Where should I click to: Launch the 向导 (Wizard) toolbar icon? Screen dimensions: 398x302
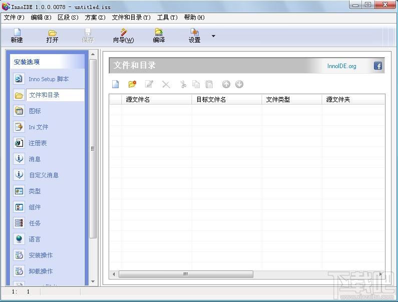123,36
